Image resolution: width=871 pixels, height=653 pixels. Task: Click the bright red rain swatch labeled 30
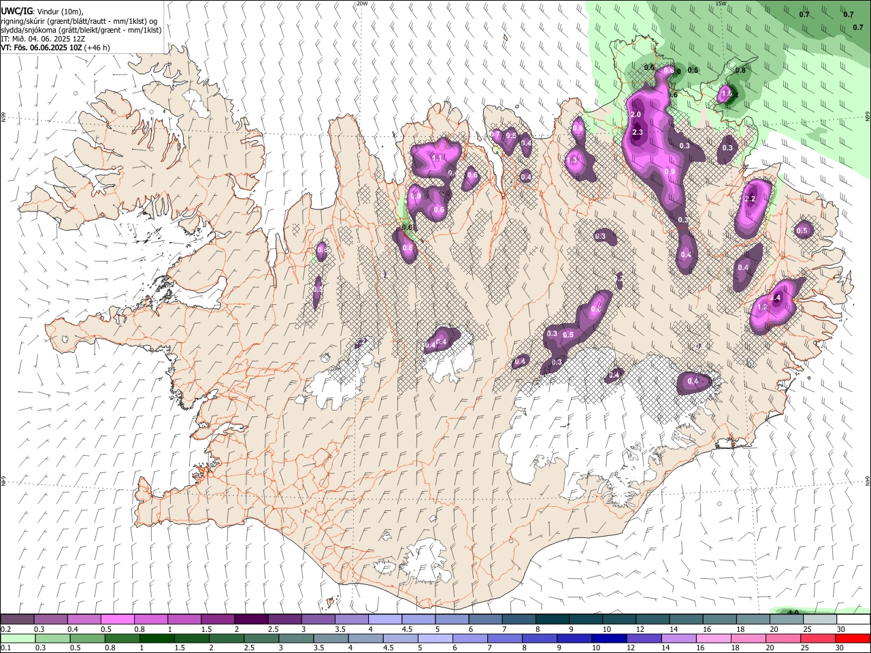tap(853, 639)
